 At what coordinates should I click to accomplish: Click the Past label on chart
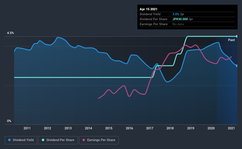(231, 40)
